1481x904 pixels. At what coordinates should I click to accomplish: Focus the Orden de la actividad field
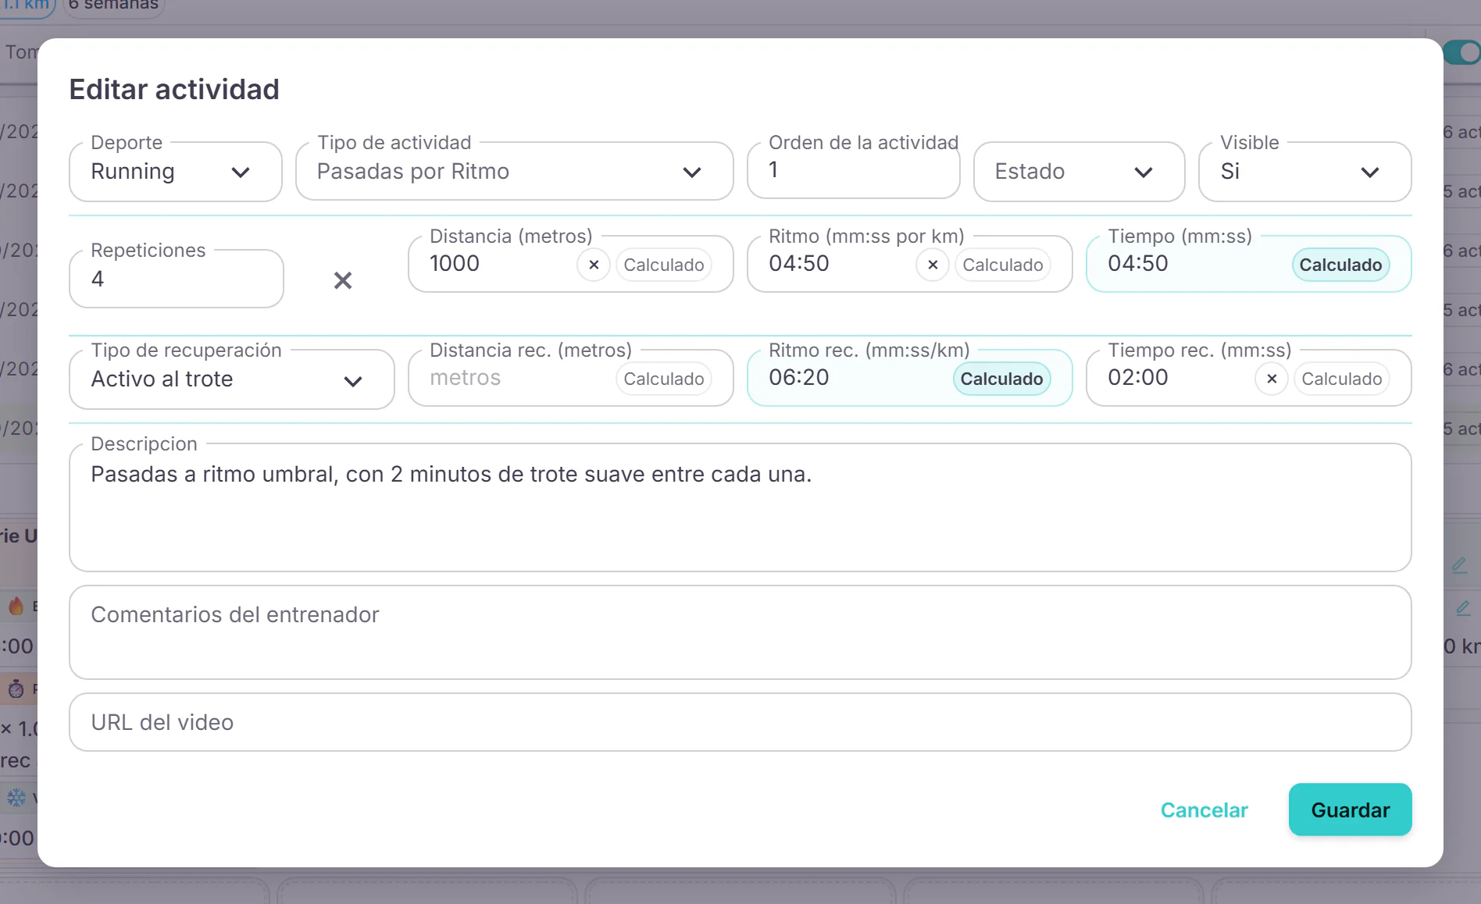pos(854,170)
